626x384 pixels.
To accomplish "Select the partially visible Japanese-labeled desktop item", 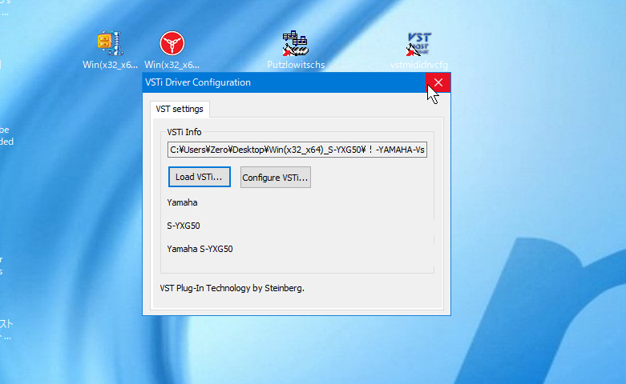I will point(6,330).
